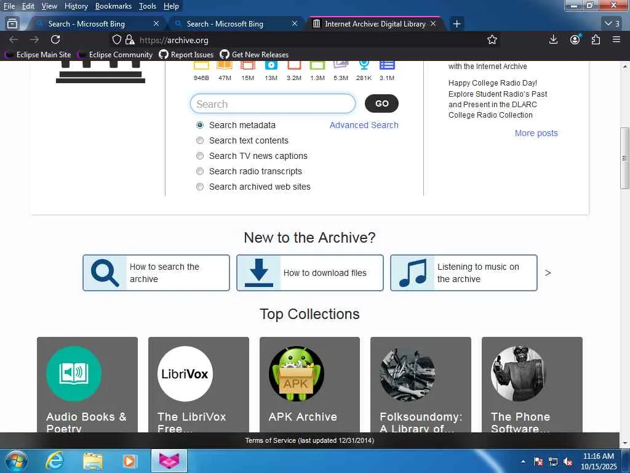
Task: Open Windows Media Player in taskbar
Action: point(129,461)
